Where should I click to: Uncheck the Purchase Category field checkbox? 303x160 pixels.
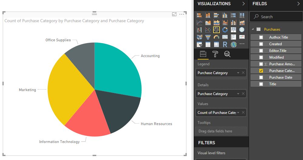tap(261, 71)
